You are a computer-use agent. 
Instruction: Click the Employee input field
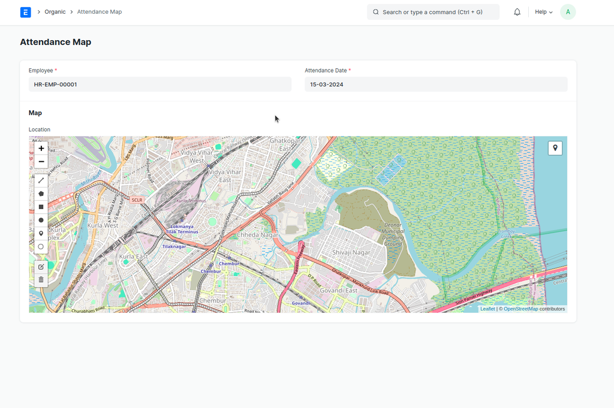pyautogui.click(x=159, y=84)
